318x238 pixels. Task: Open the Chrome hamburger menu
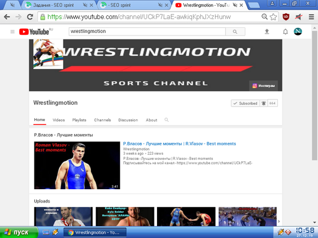point(311,17)
